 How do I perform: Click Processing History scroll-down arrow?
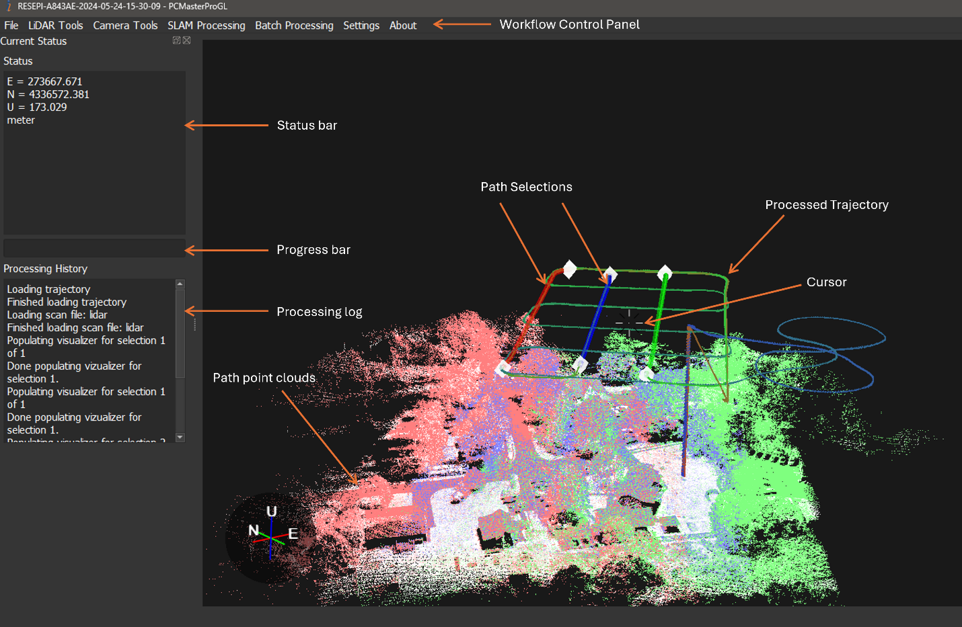click(x=180, y=437)
